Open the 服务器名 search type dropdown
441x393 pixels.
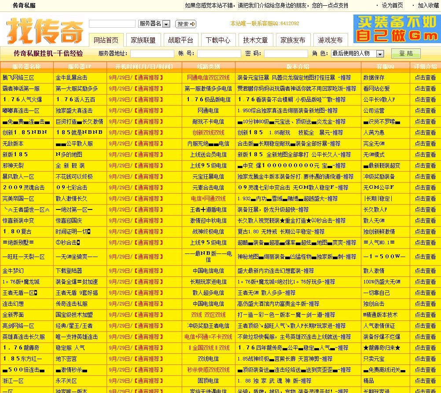tap(154, 24)
